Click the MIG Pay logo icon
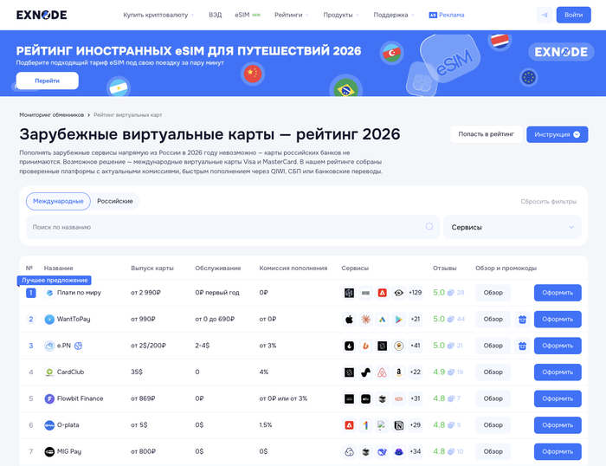The height and width of the screenshot is (466, 606). pyautogui.click(x=49, y=451)
